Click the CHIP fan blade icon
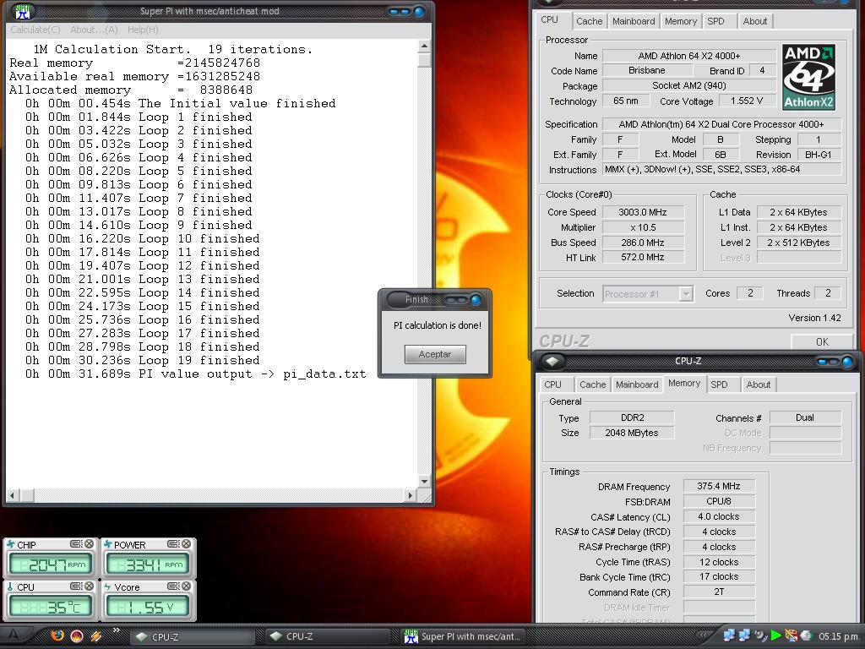 10,544
